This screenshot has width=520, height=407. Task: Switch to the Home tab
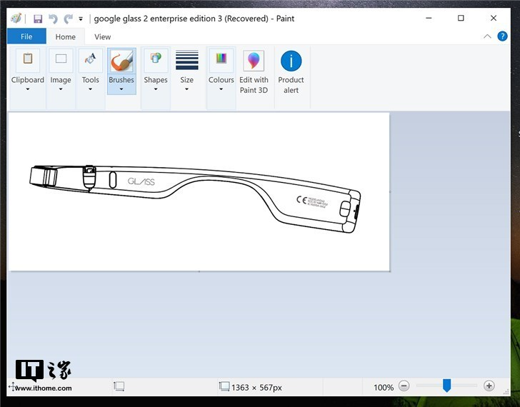tap(65, 37)
